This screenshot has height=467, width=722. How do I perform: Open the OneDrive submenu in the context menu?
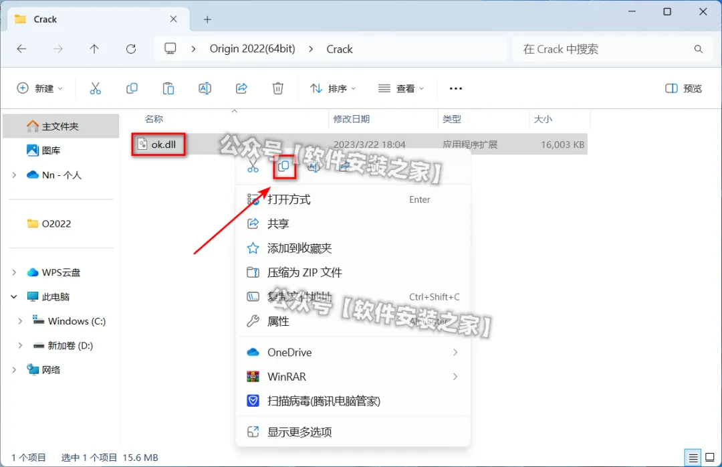353,352
